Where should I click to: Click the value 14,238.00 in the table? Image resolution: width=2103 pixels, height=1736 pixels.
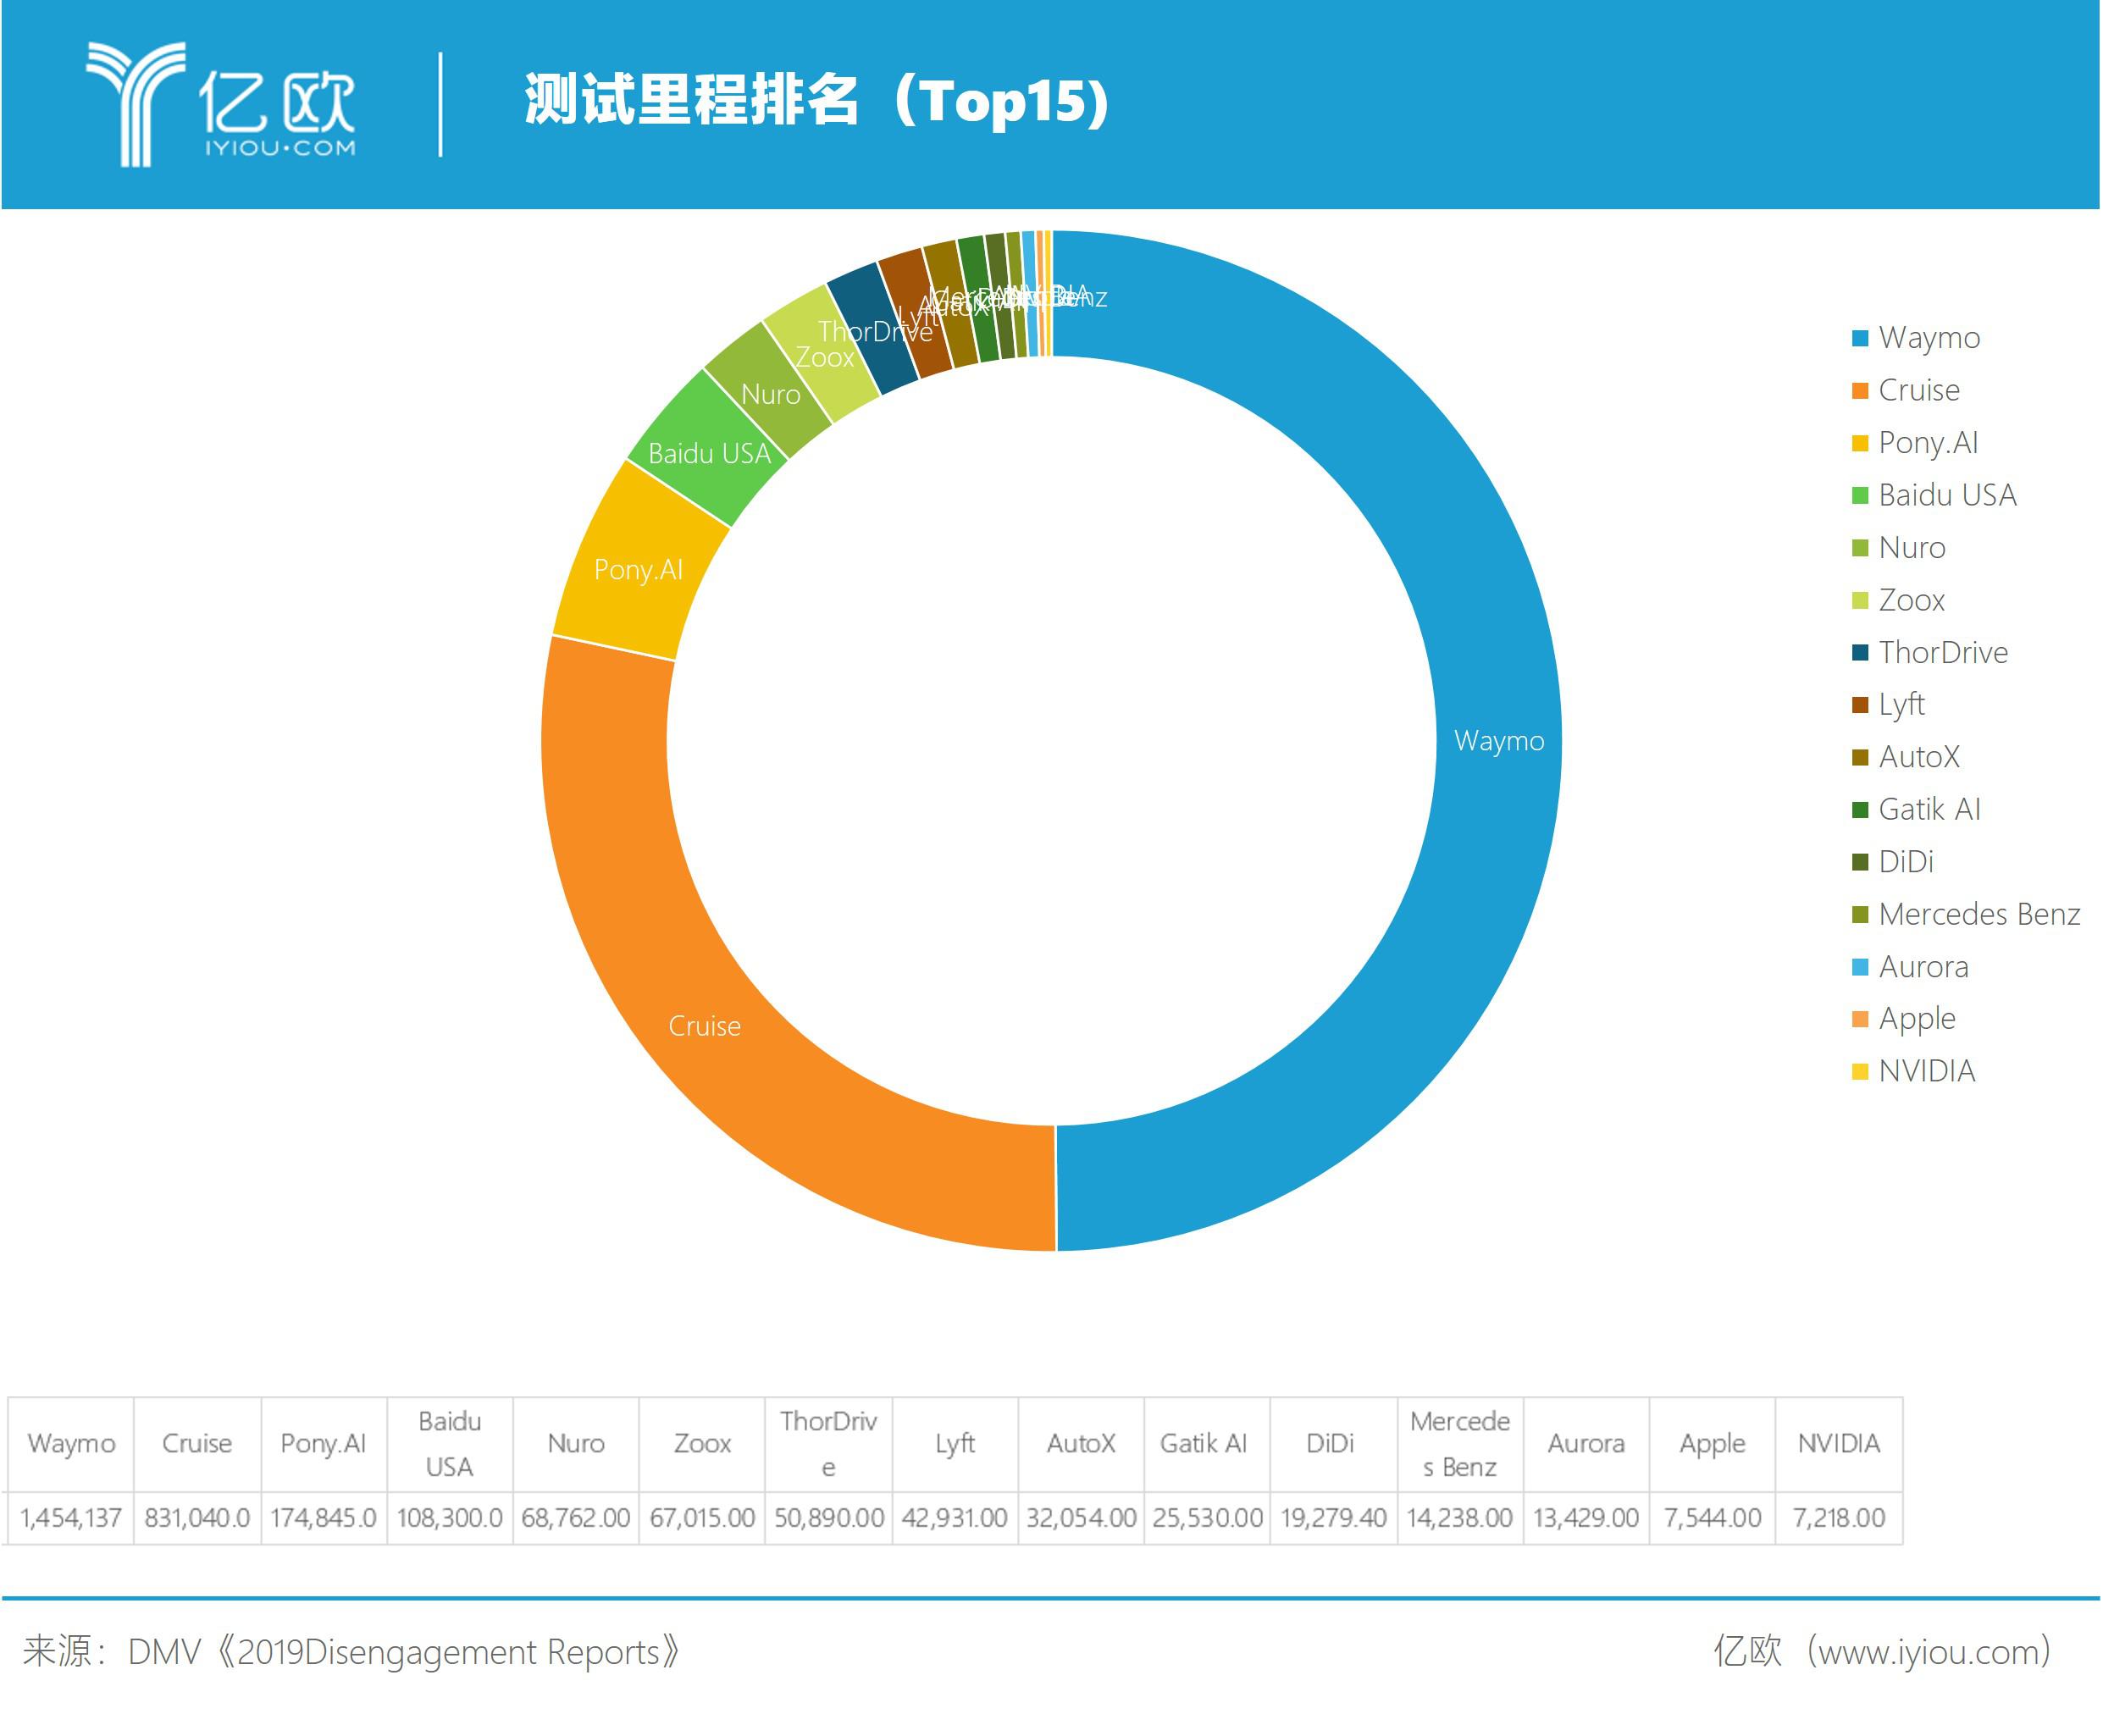coord(1460,1518)
